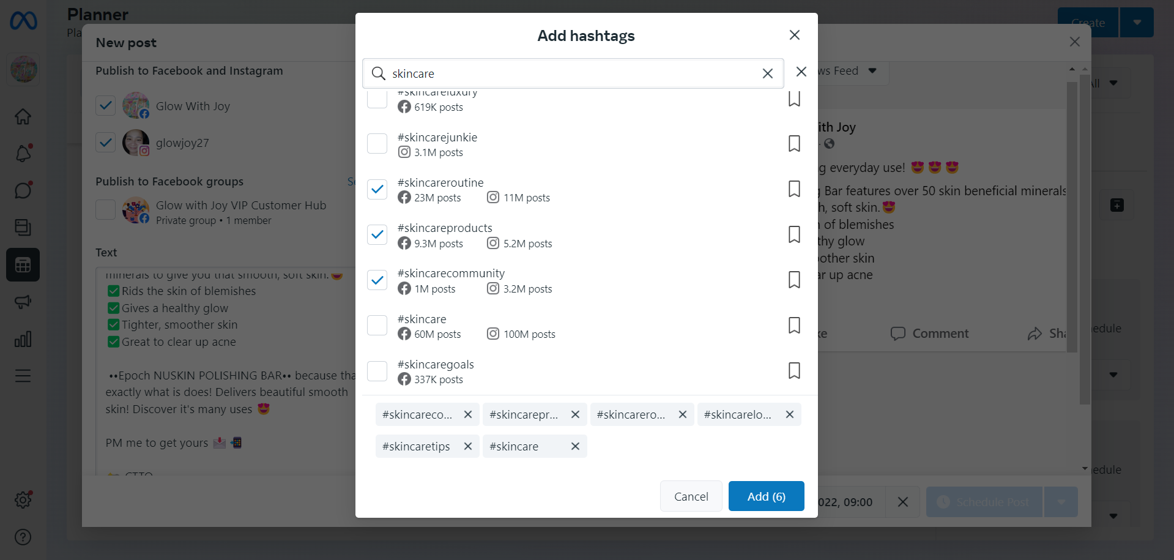The height and width of the screenshot is (560, 1174).
Task: Tick the #skincaregoals checkbox
Action: point(377,371)
